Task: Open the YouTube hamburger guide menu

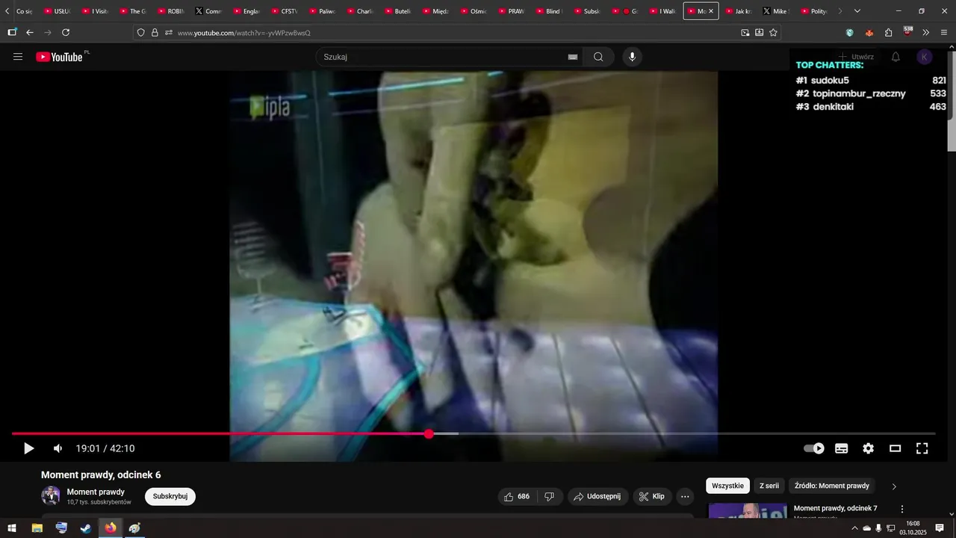Action: [18, 57]
